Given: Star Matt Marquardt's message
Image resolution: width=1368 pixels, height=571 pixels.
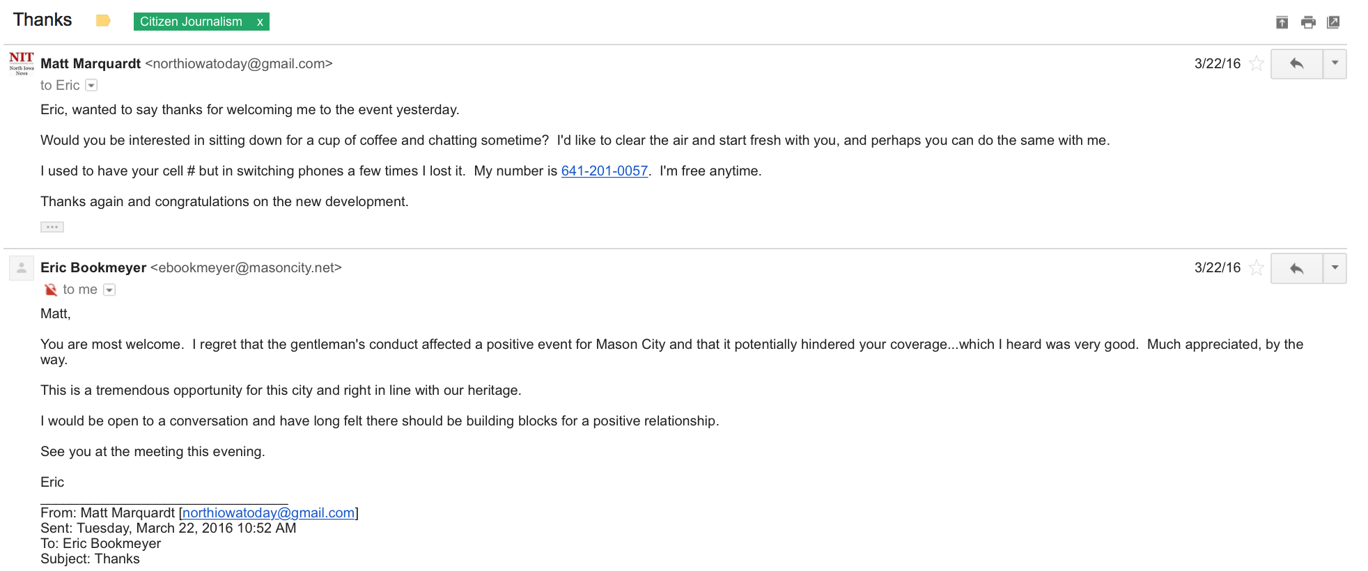Looking at the screenshot, I should (1257, 64).
